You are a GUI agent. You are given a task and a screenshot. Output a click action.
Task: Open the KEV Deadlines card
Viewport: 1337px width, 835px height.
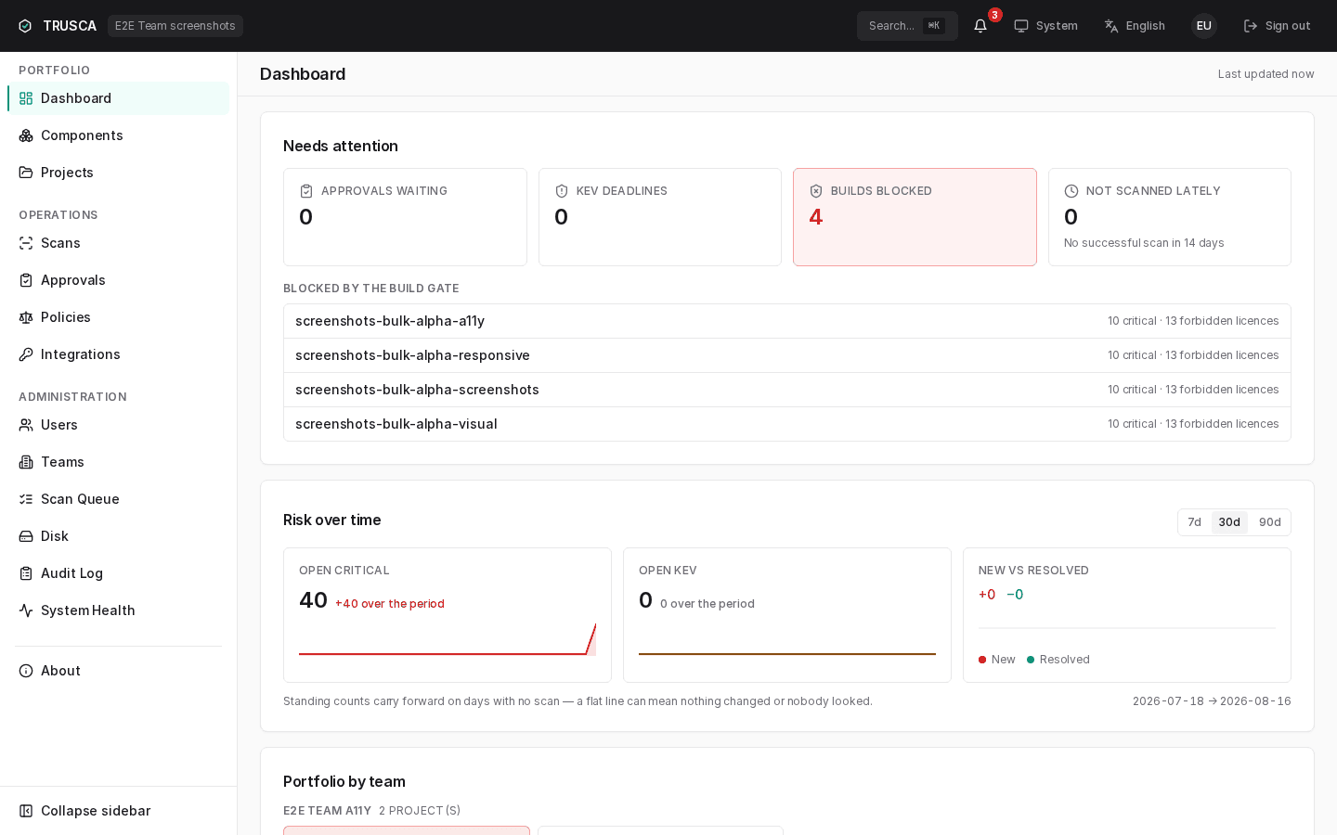[x=660, y=217]
